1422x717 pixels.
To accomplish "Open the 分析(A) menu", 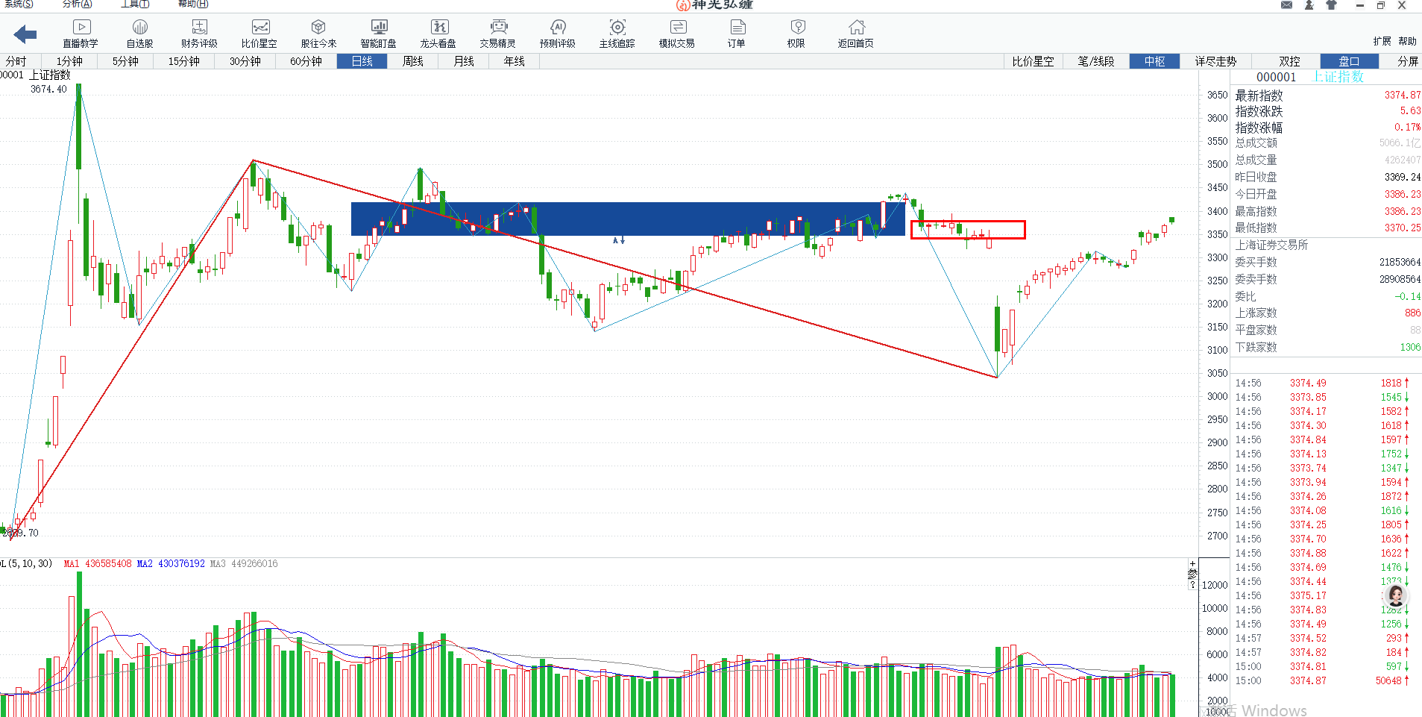I will (x=77, y=4).
